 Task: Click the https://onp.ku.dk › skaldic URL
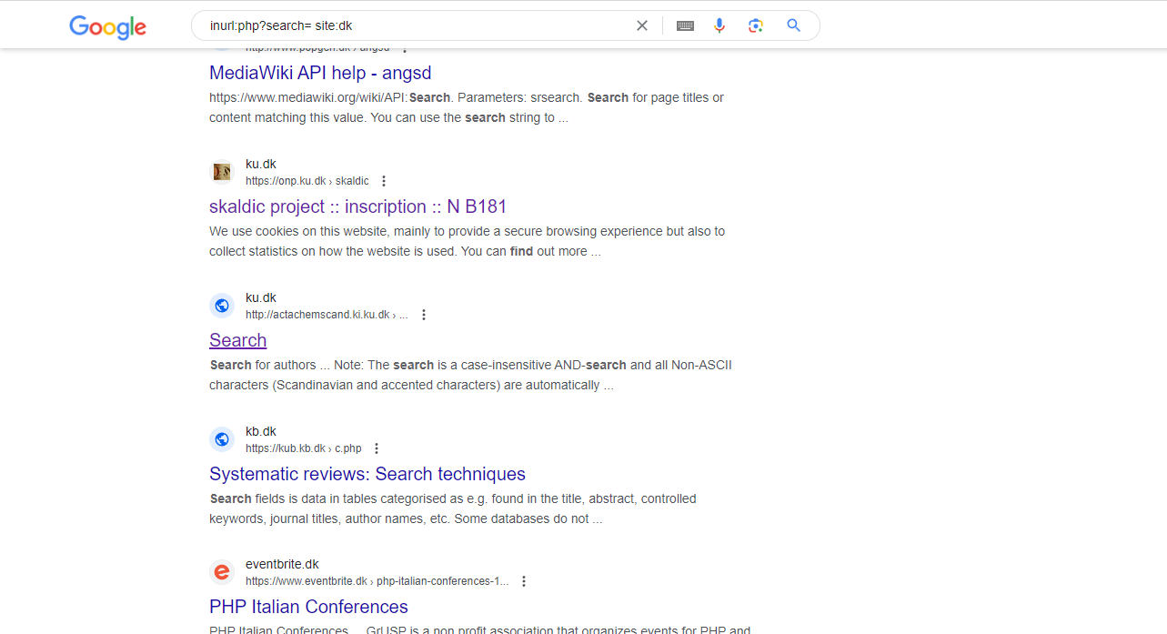point(307,181)
